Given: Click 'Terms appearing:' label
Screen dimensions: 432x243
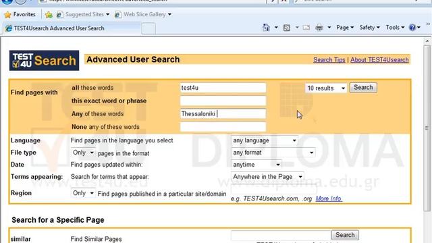Looking at the screenshot, I should (36, 177).
